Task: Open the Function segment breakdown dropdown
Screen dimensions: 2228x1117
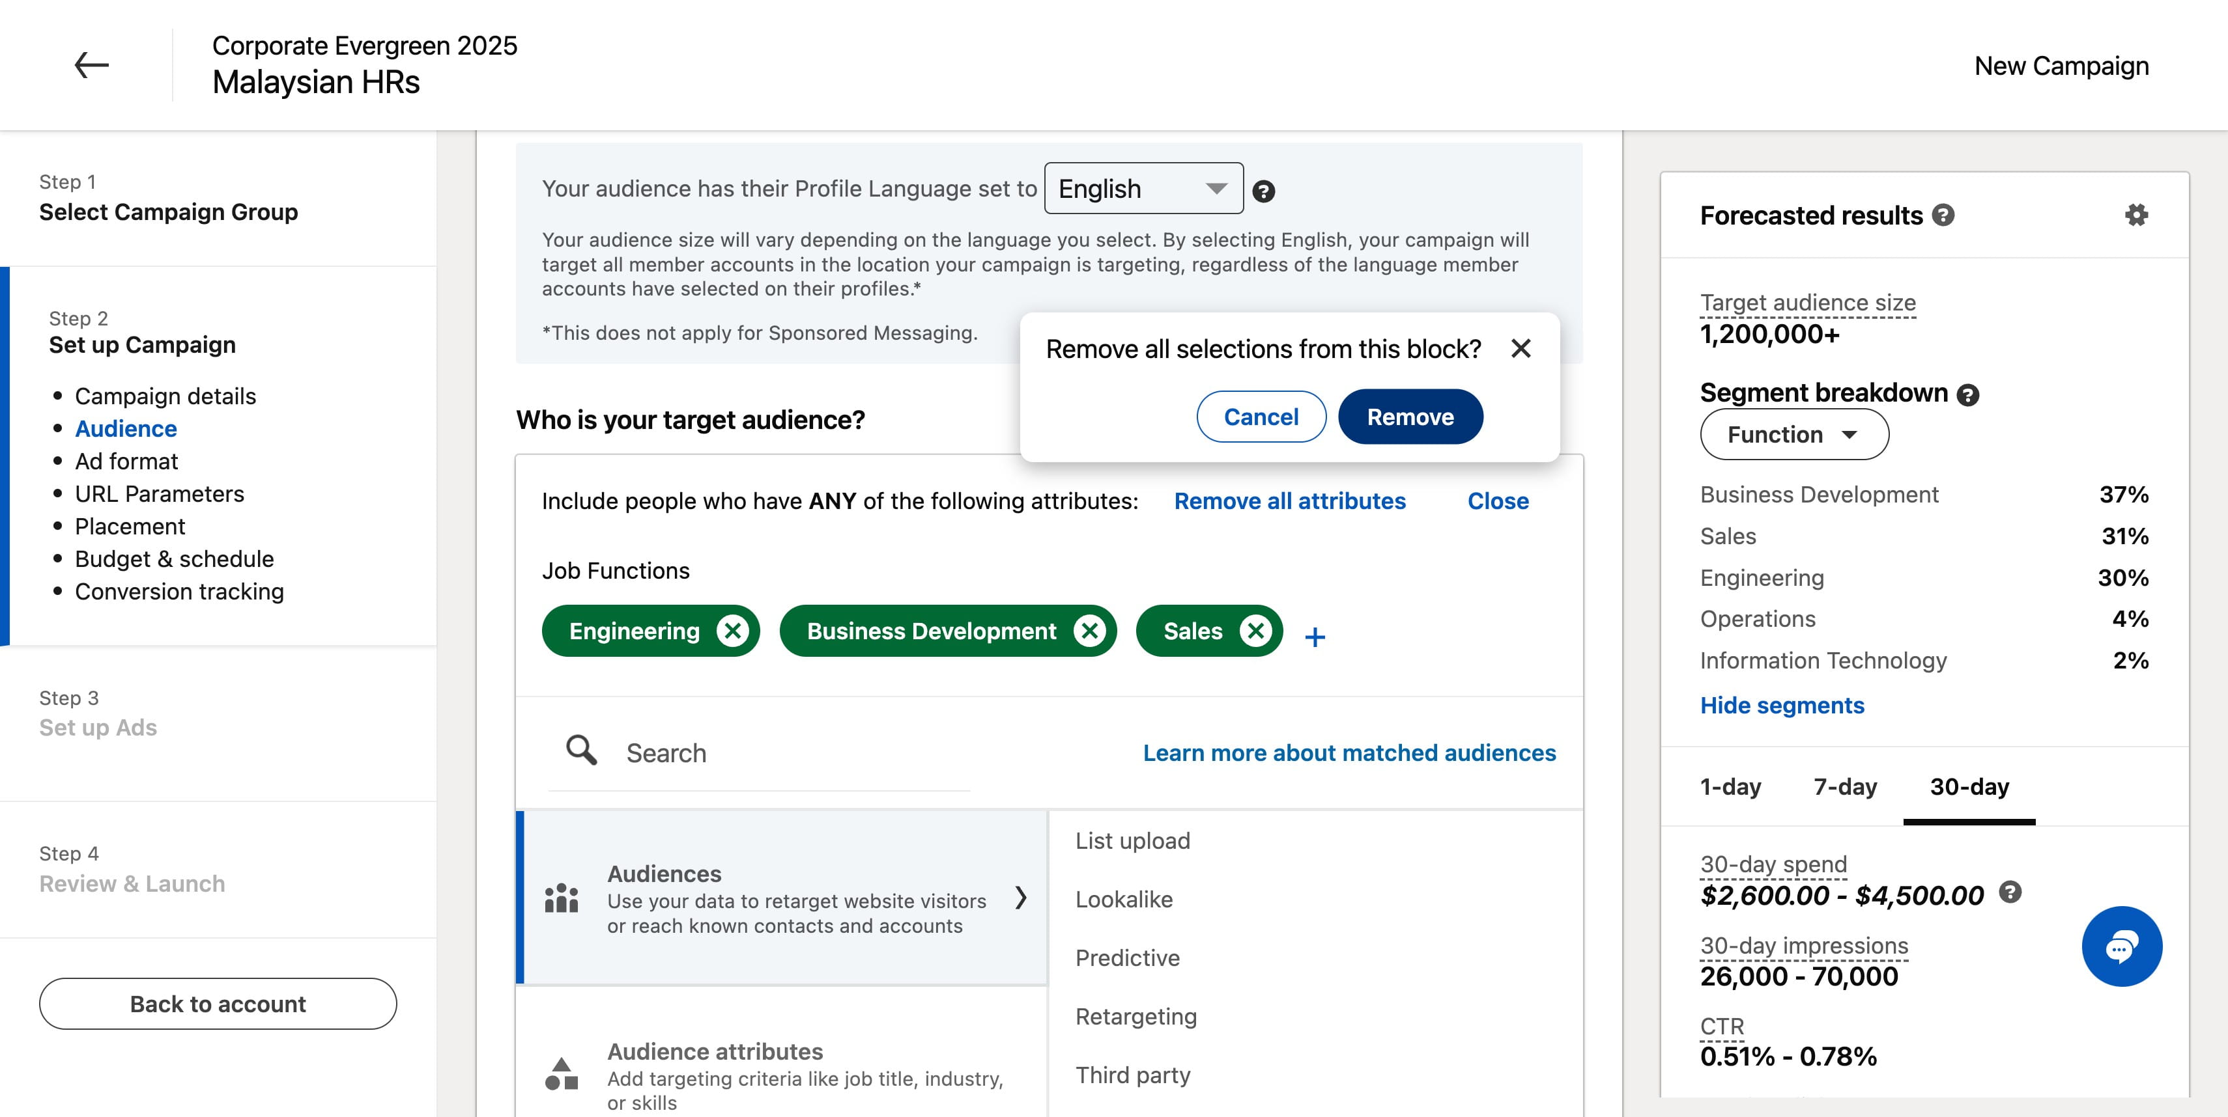Action: click(x=1794, y=435)
